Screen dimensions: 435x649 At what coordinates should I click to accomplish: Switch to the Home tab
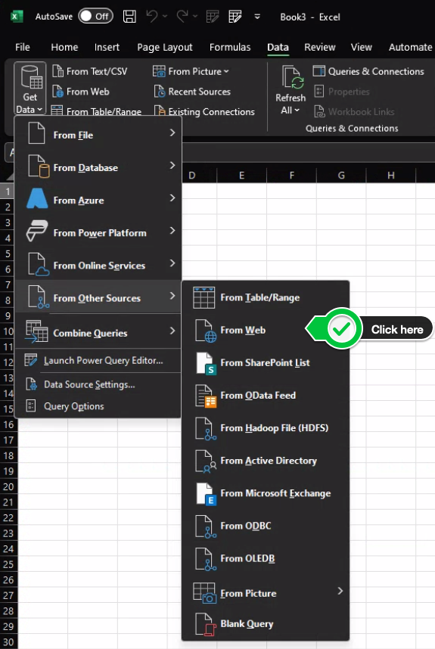[x=64, y=47]
